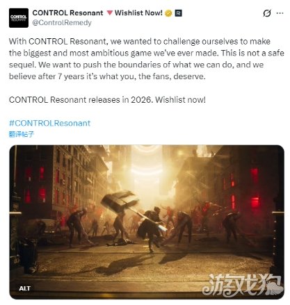Click the Remedy affiliate badge icon
290x305 pixels.
coord(178,13)
